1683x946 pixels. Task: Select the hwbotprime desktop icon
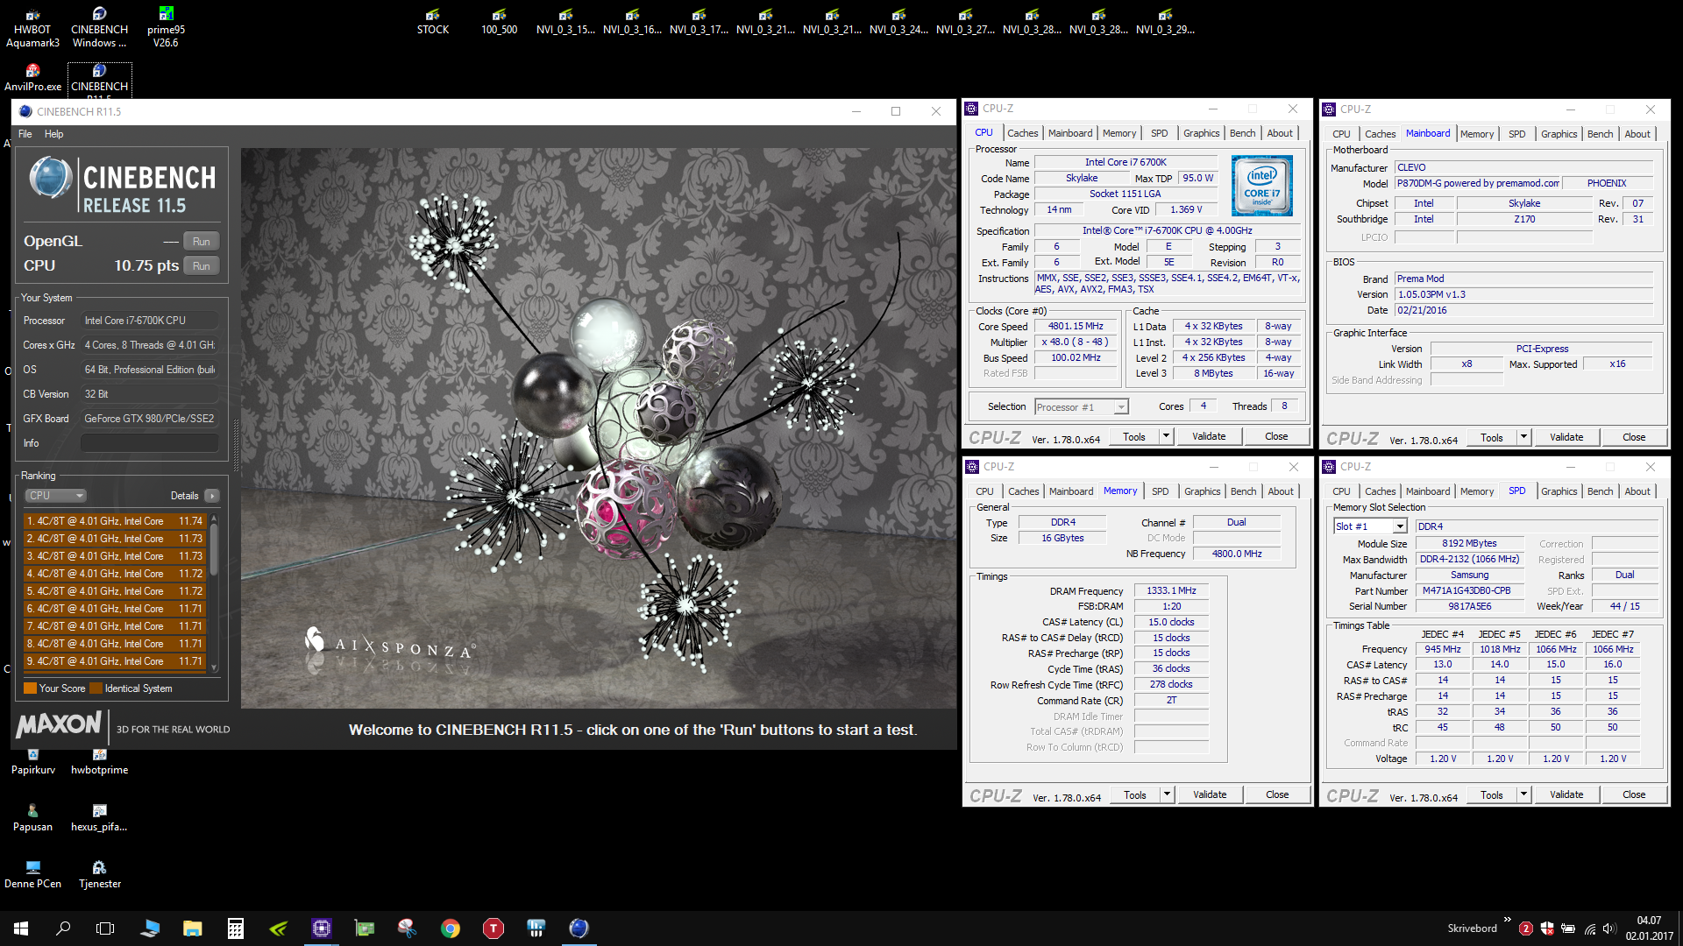(x=99, y=761)
